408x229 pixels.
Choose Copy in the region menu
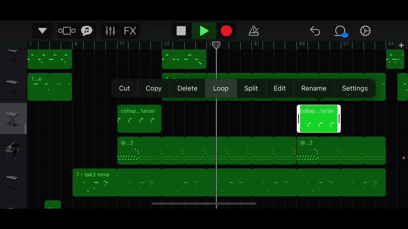[154, 88]
